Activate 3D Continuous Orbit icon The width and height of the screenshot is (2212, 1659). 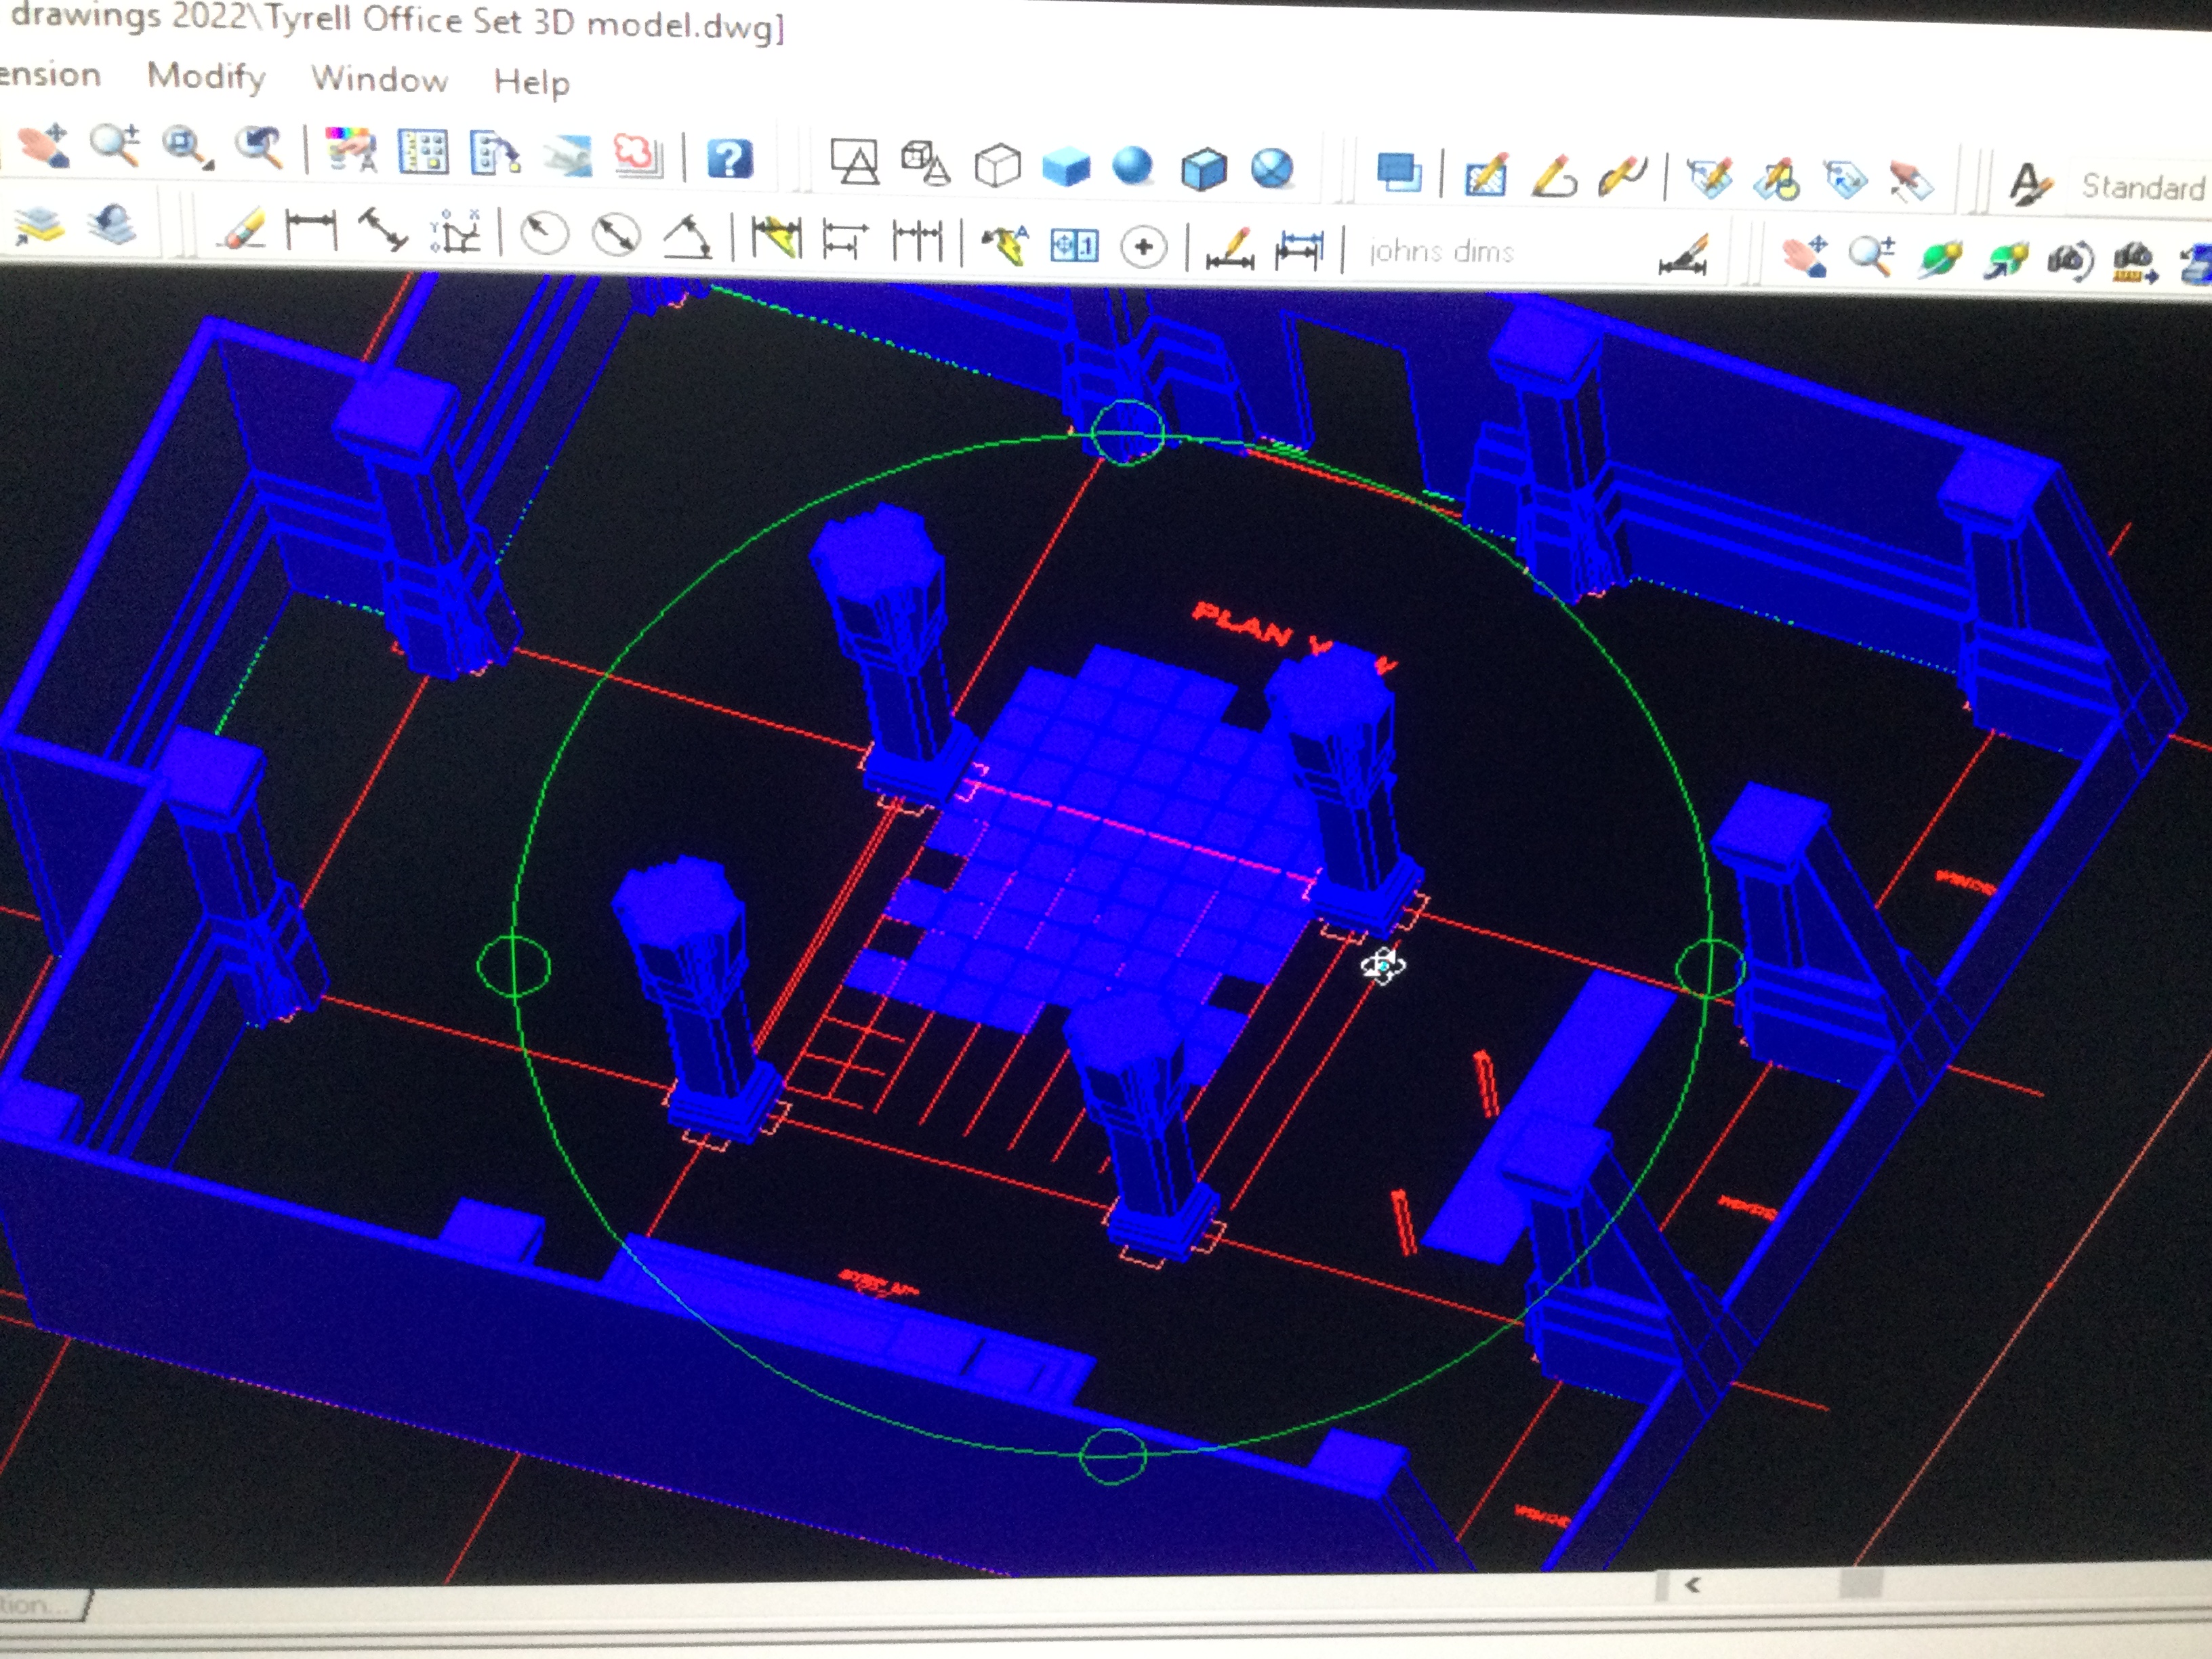click(x=2006, y=260)
